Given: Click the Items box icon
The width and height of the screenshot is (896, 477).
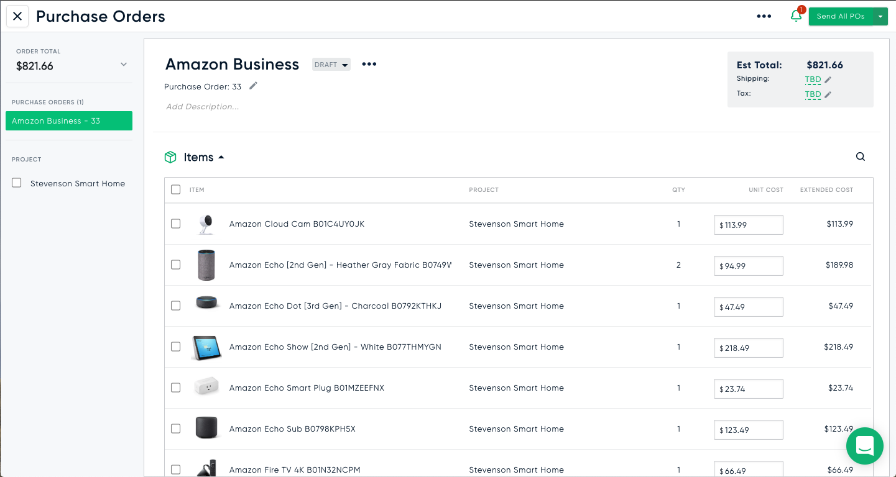Looking at the screenshot, I should [x=170, y=157].
